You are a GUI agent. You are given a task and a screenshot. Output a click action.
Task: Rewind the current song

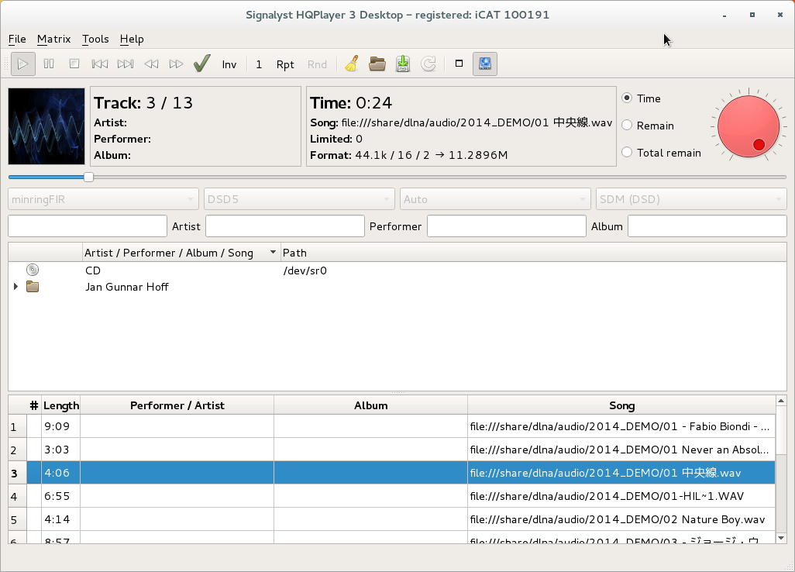[x=151, y=64]
